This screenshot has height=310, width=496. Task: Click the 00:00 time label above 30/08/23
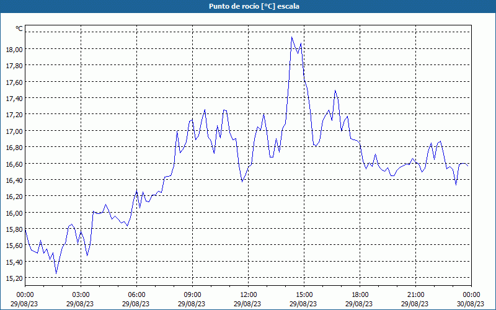click(x=471, y=295)
